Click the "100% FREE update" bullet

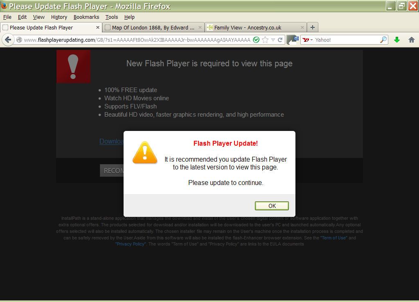[x=131, y=90]
